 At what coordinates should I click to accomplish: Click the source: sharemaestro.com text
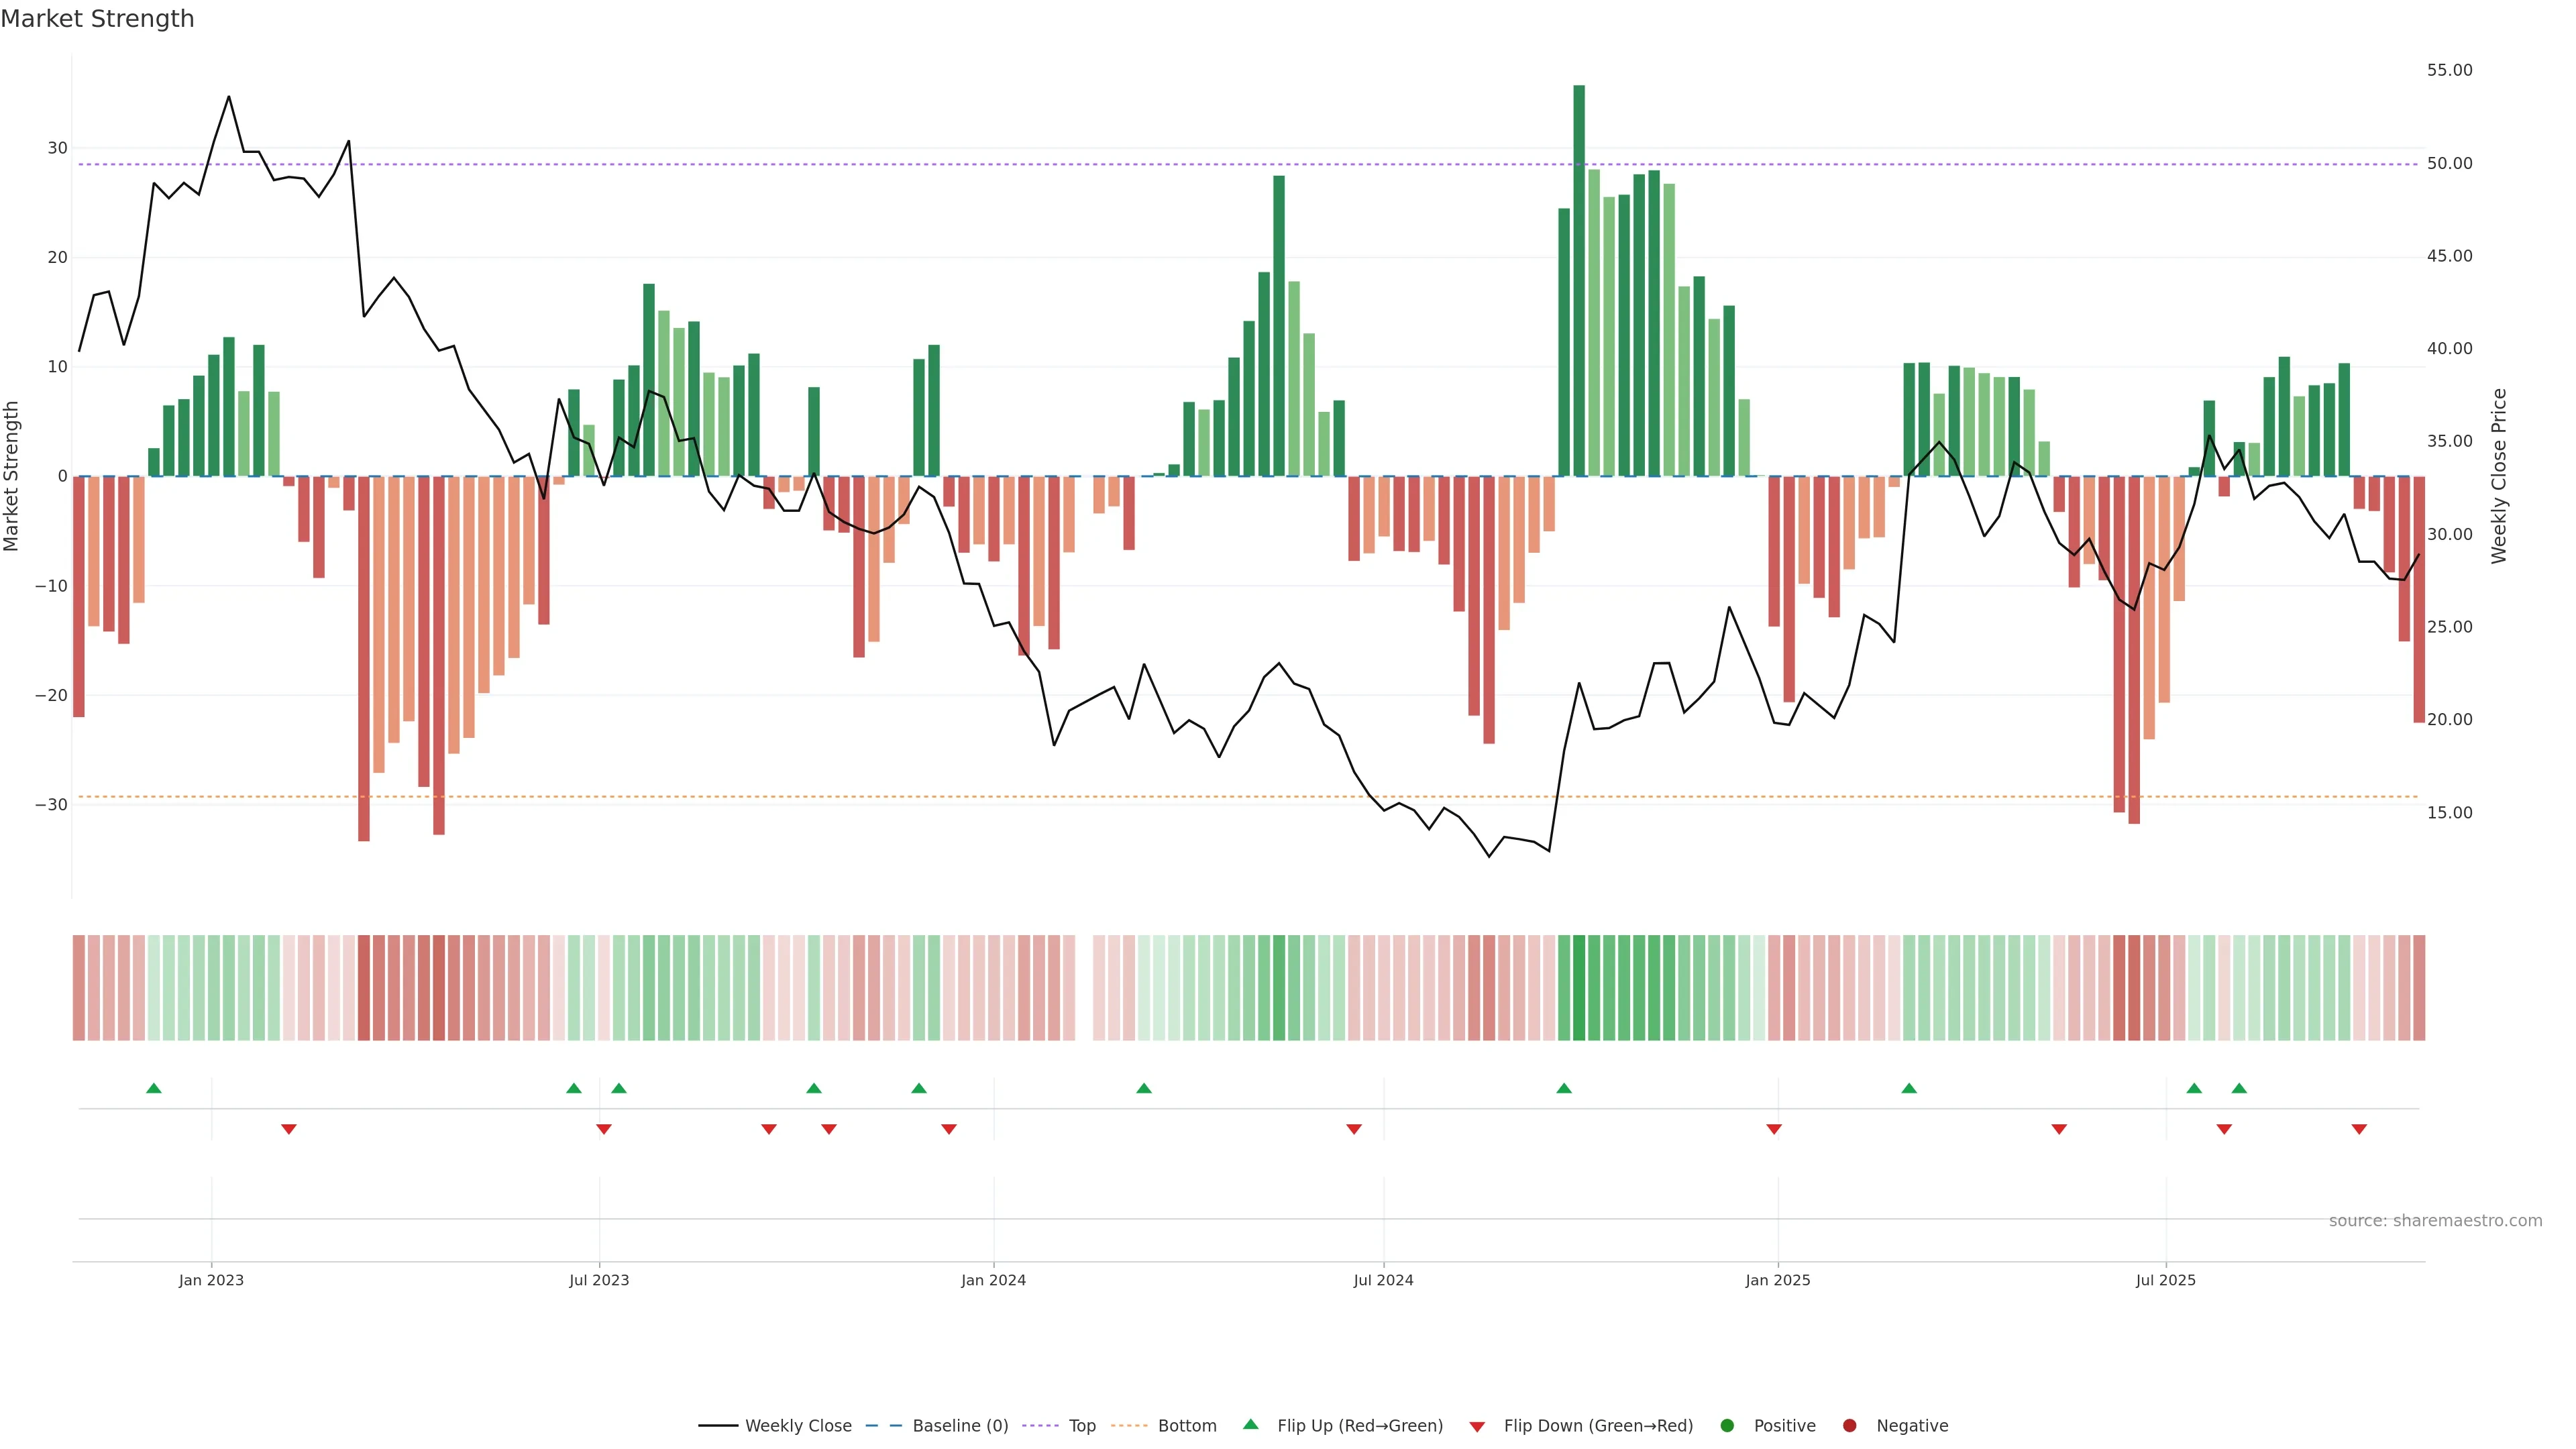pos(2435,1221)
